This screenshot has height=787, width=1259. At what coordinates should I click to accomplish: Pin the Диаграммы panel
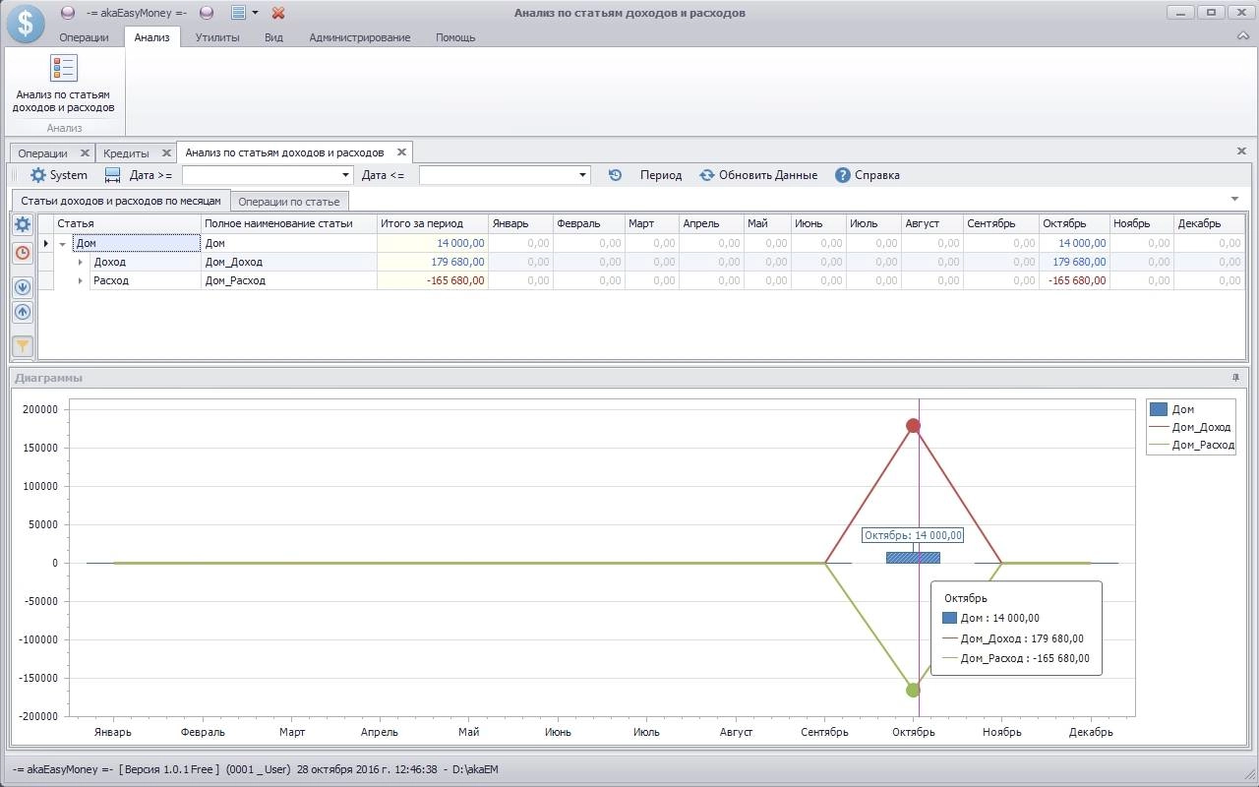[x=1235, y=378]
